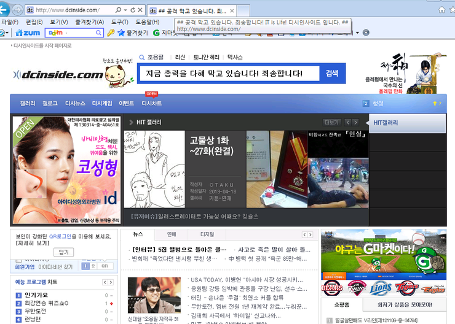
Task: Click the key icon in toolbar
Action: tap(111, 33)
